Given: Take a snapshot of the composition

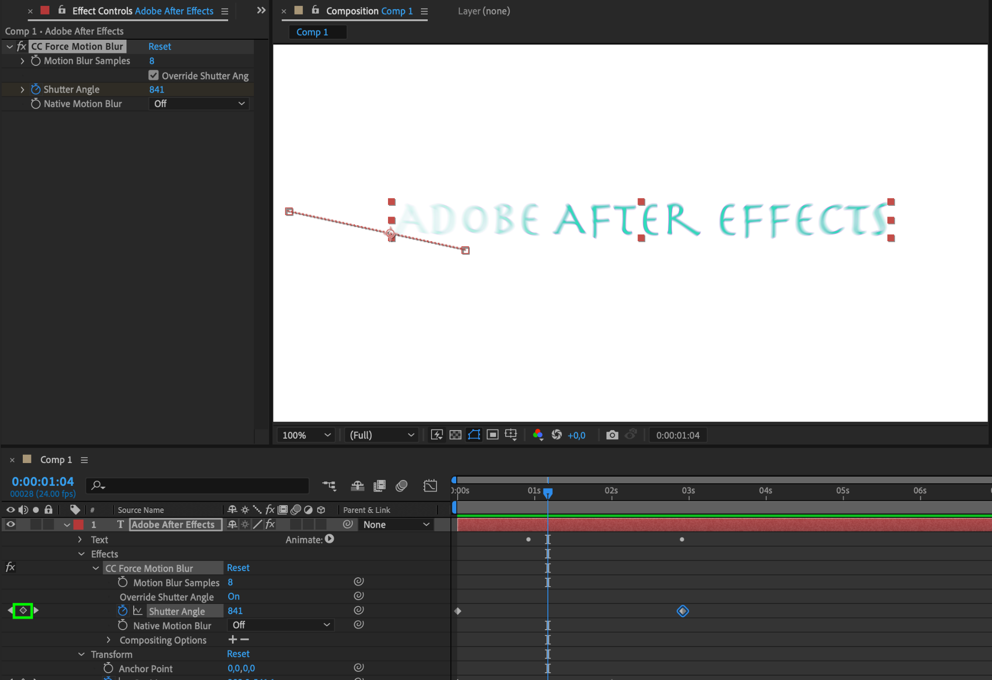Looking at the screenshot, I should [612, 434].
